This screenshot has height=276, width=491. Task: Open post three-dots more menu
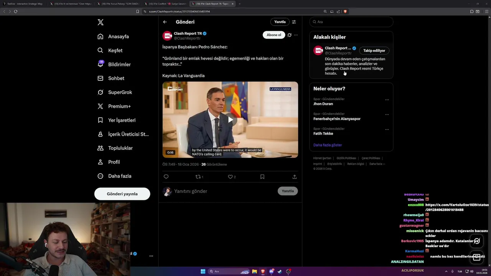pos(296,35)
